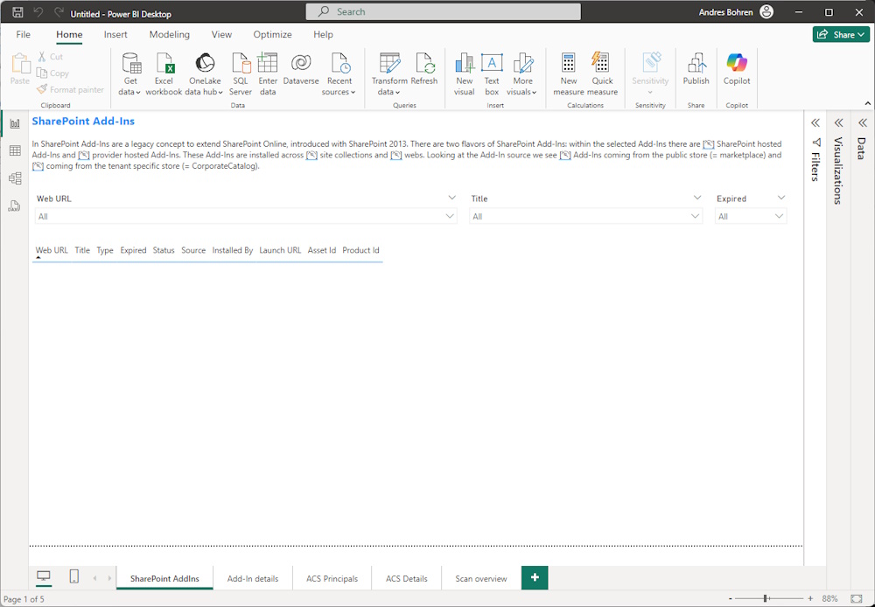Open the Help ribbon tab
The height and width of the screenshot is (607, 875).
[x=323, y=34]
